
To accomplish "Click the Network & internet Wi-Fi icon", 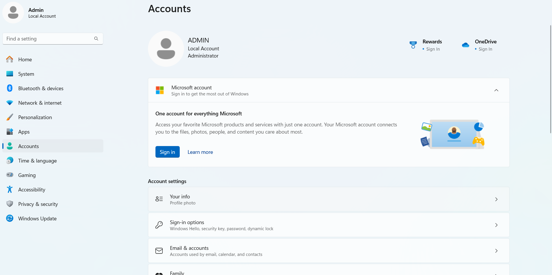I will pyautogui.click(x=10, y=103).
